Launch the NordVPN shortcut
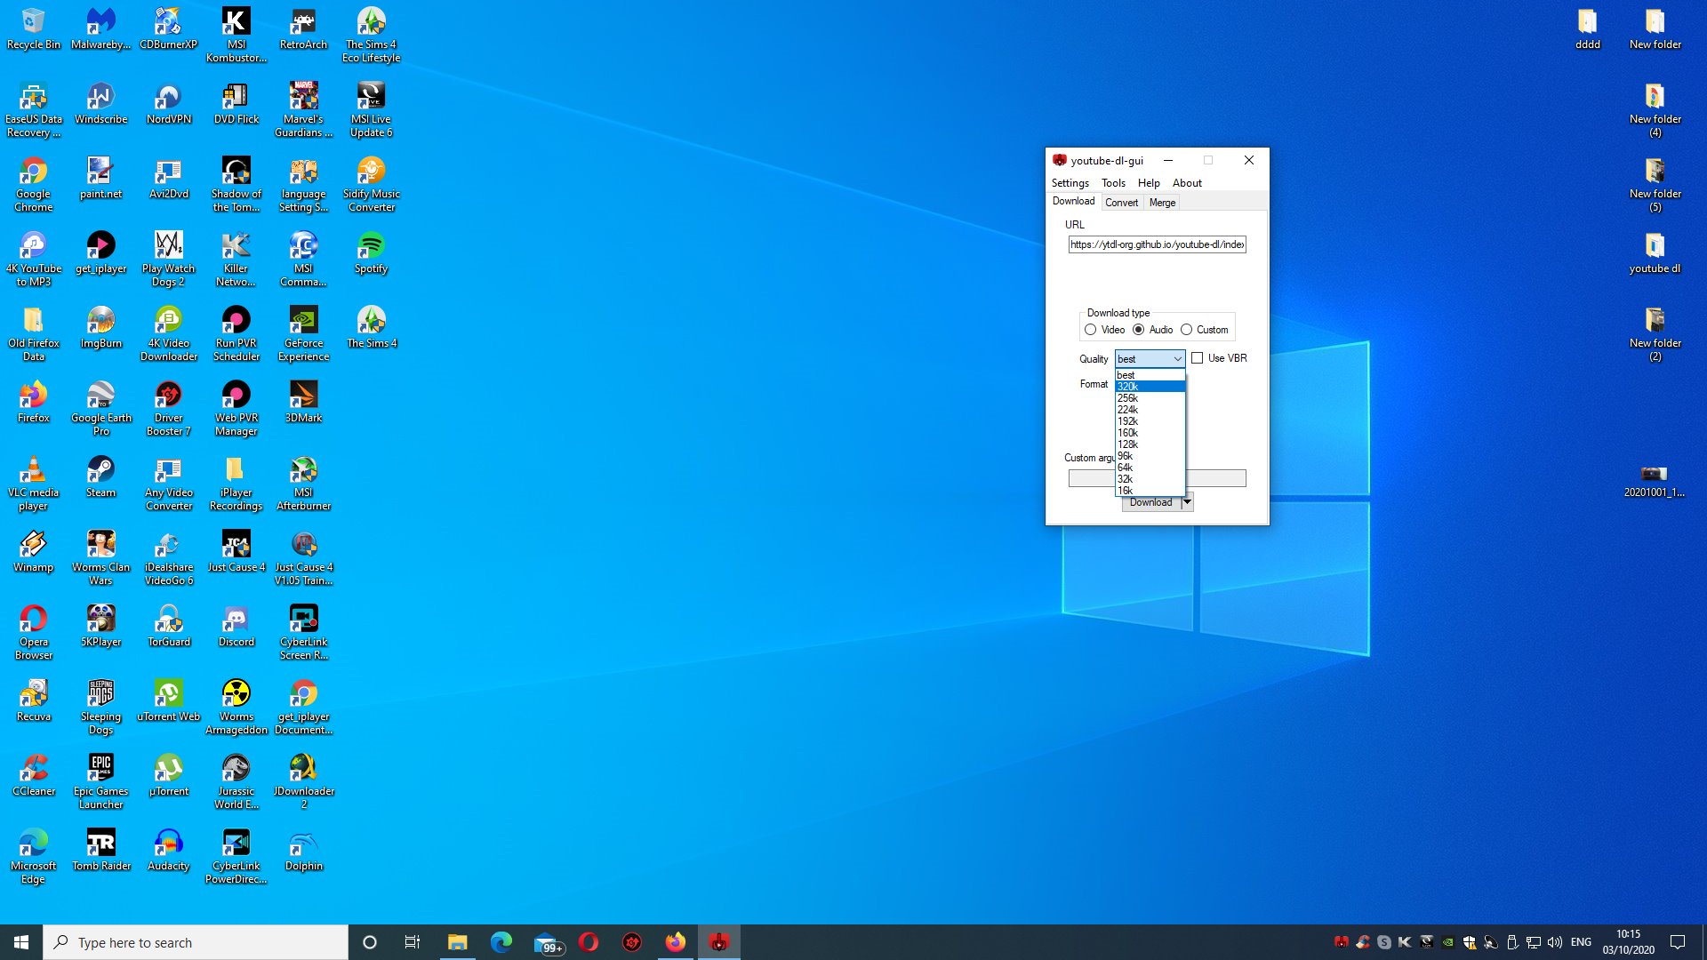The width and height of the screenshot is (1707, 960). (169, 104)
